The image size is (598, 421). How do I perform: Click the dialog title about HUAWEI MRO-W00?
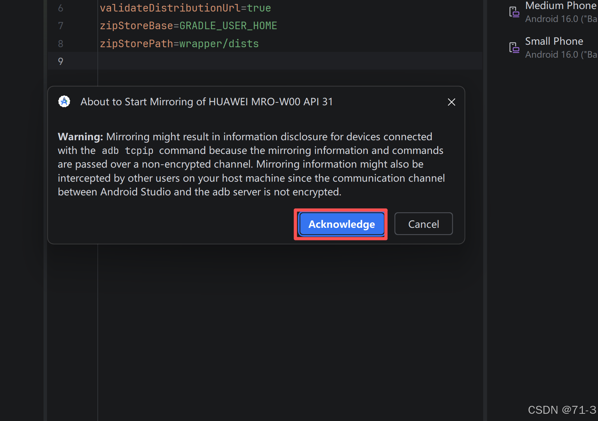tap(206, 102)
